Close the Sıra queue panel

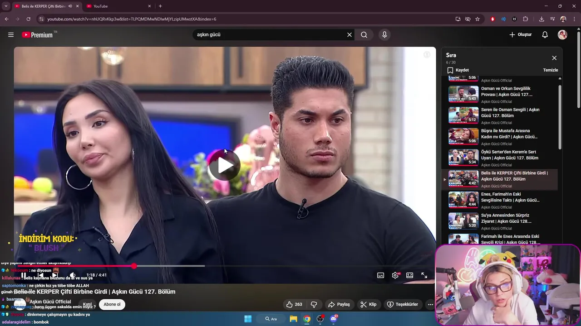click(x=554, y=58)
